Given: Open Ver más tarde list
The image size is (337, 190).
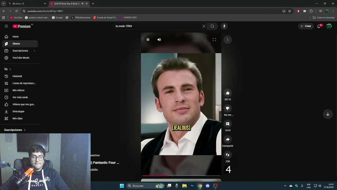Looking at the screenshot, I should 20,97.
